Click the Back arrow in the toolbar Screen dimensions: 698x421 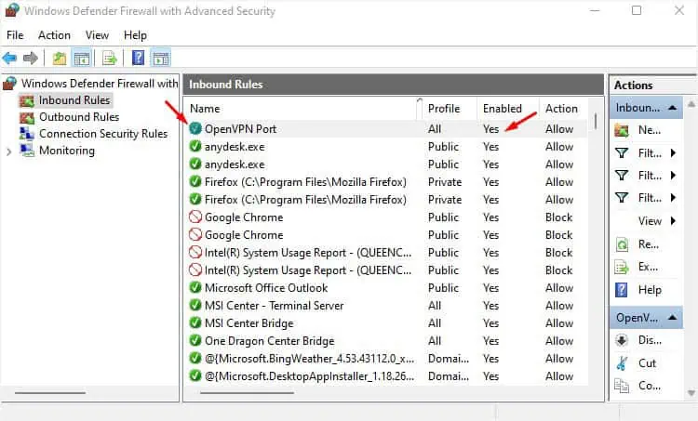[10, 58]
